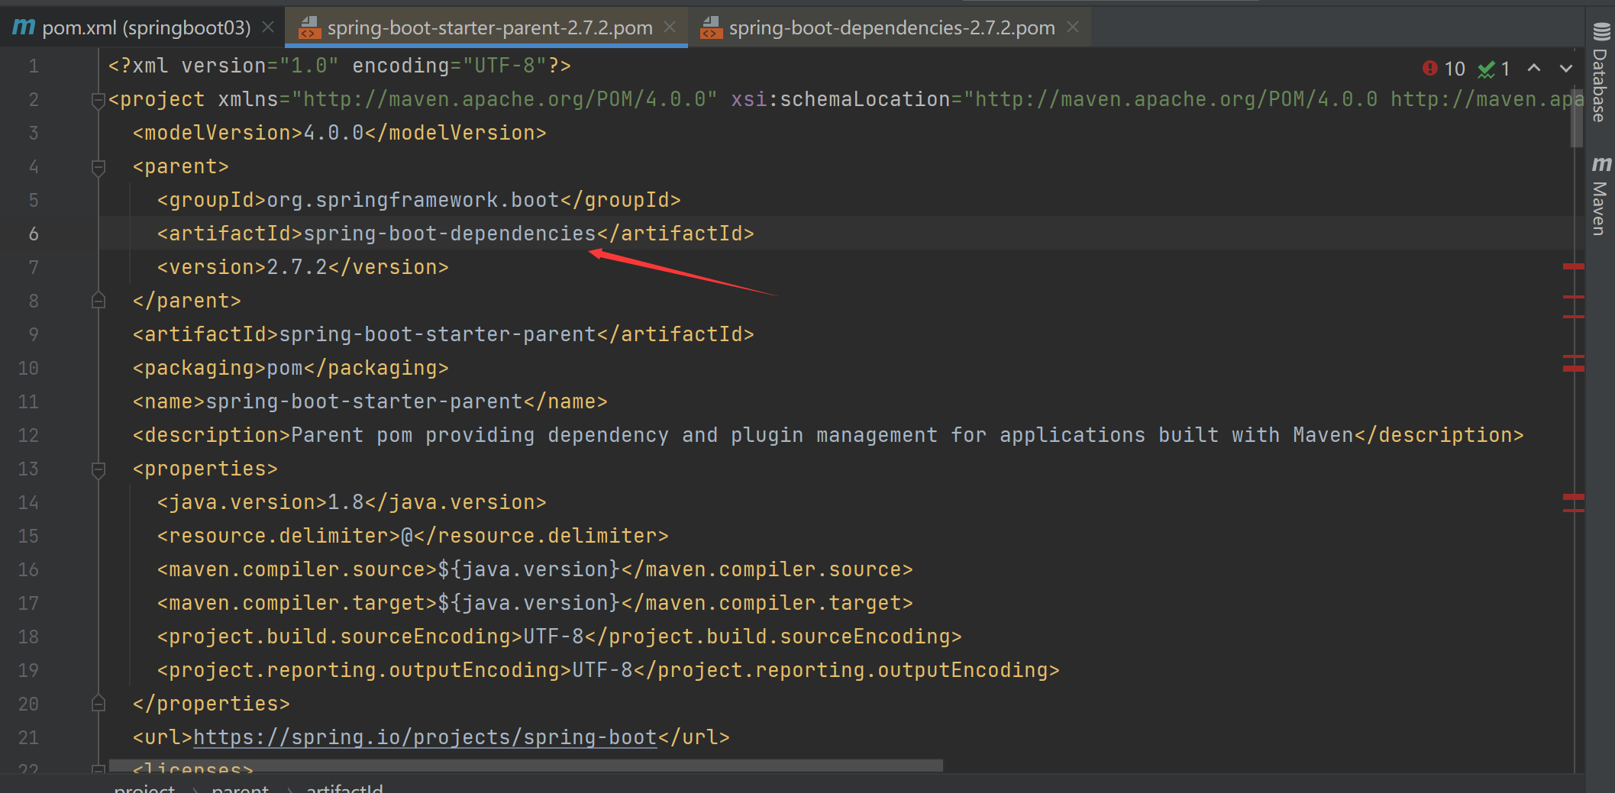1615x793 pixels.
Task: Click project.build.sourceEncoding UTF-8 line
Action: pos(560,637)
